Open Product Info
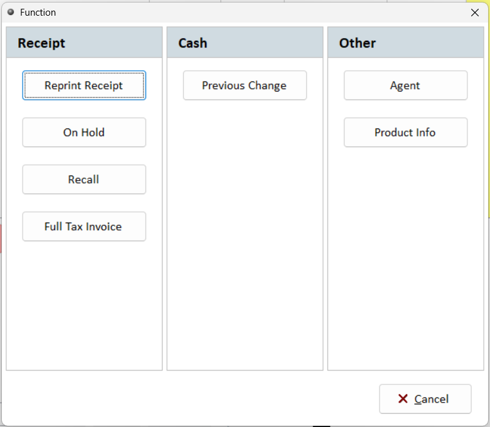Image resolution: width=490 pixels, height=427 pixels. pyautogui.click(x=405, y=132)
